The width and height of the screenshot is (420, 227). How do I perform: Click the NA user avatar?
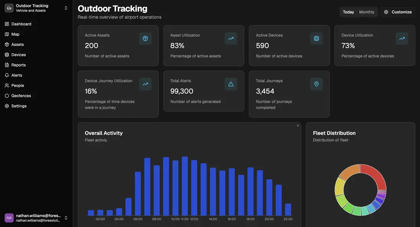(9, 218)
